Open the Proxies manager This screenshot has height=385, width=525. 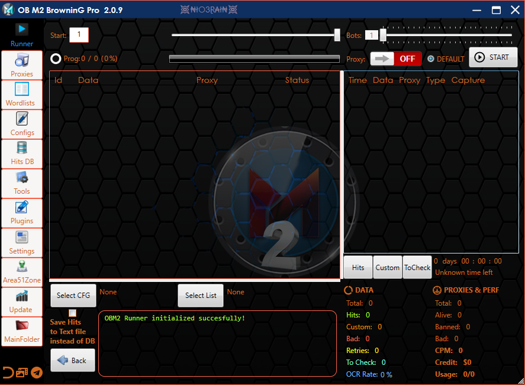22,65
